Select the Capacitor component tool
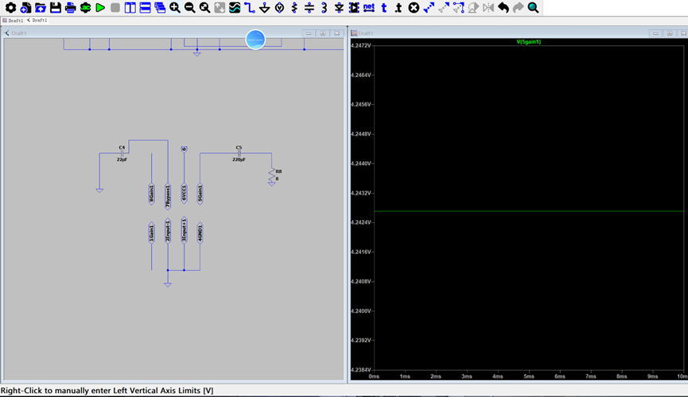688x397 pixels. click(x=309, y=7)
